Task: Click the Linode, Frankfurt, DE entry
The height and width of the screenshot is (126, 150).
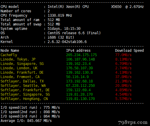Action: [x=22, y=73]
